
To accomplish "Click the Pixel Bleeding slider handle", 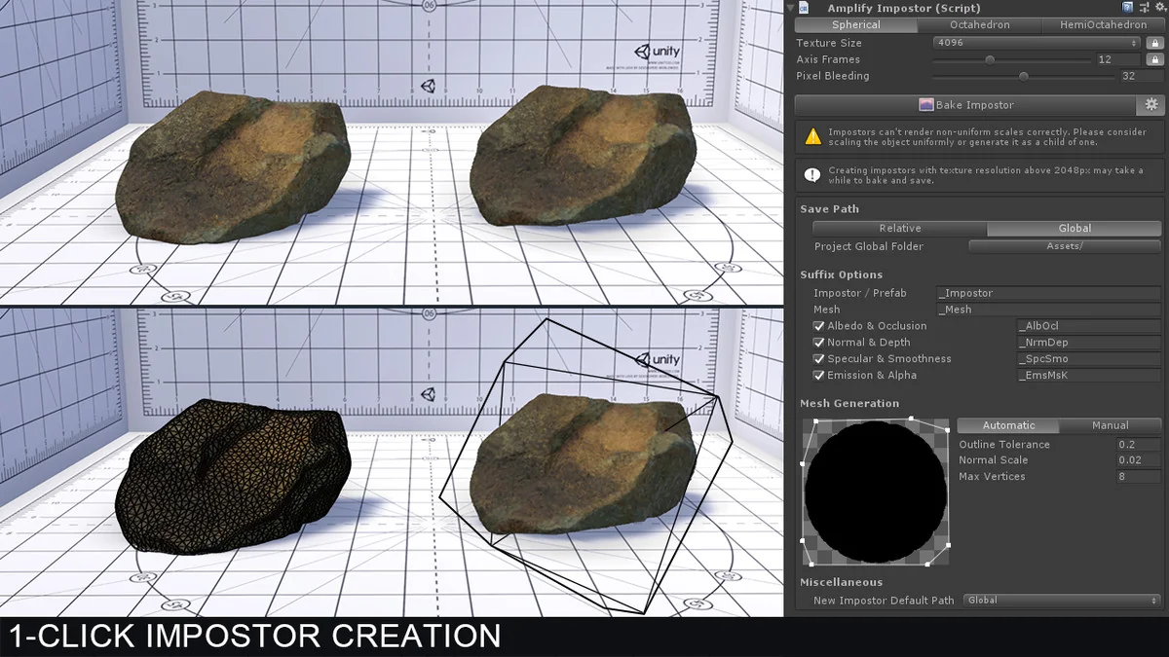I will [x=1024, y=76].
